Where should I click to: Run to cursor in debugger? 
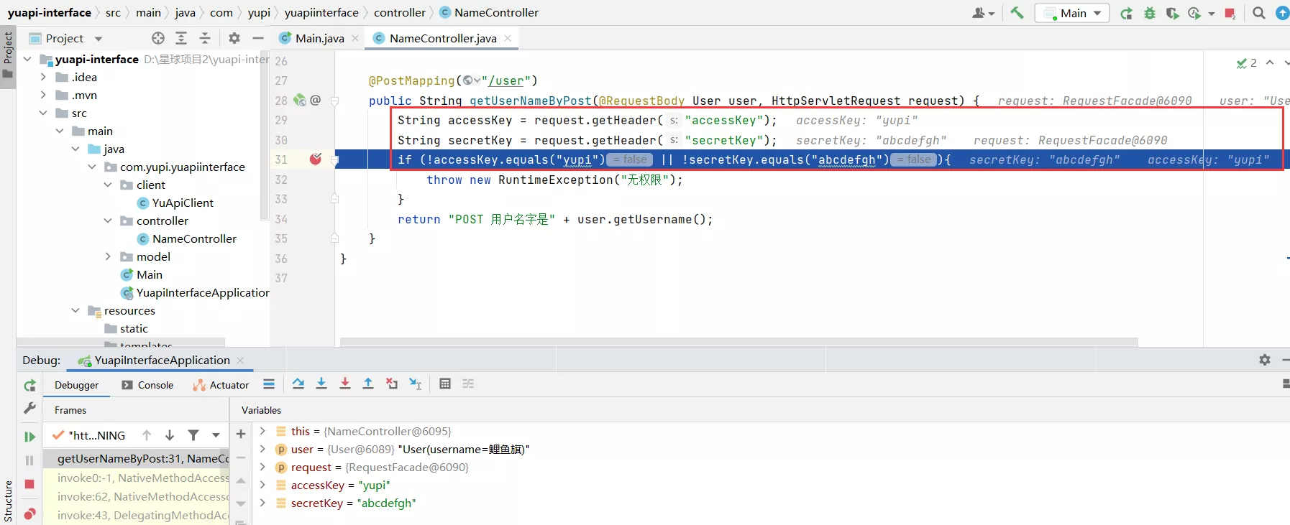416,384
